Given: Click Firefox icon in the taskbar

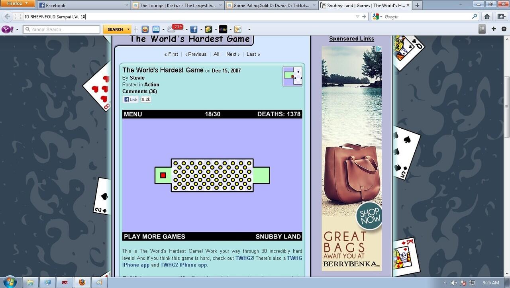Looking at the screenshot, I should pos(82,282).
